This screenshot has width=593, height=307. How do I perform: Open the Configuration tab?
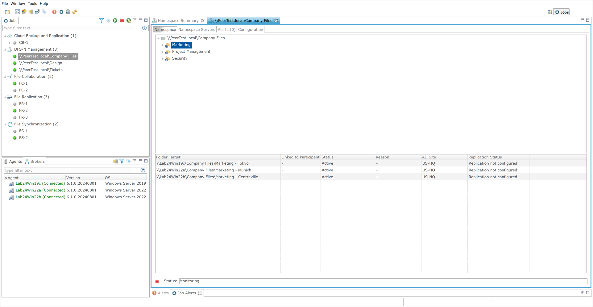click(251, 30)
